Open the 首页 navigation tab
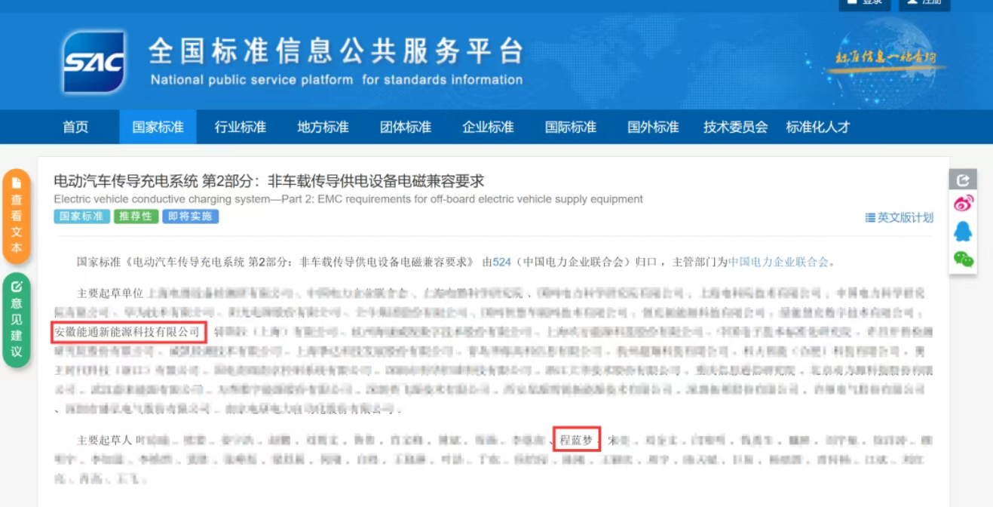 point(75,127)
